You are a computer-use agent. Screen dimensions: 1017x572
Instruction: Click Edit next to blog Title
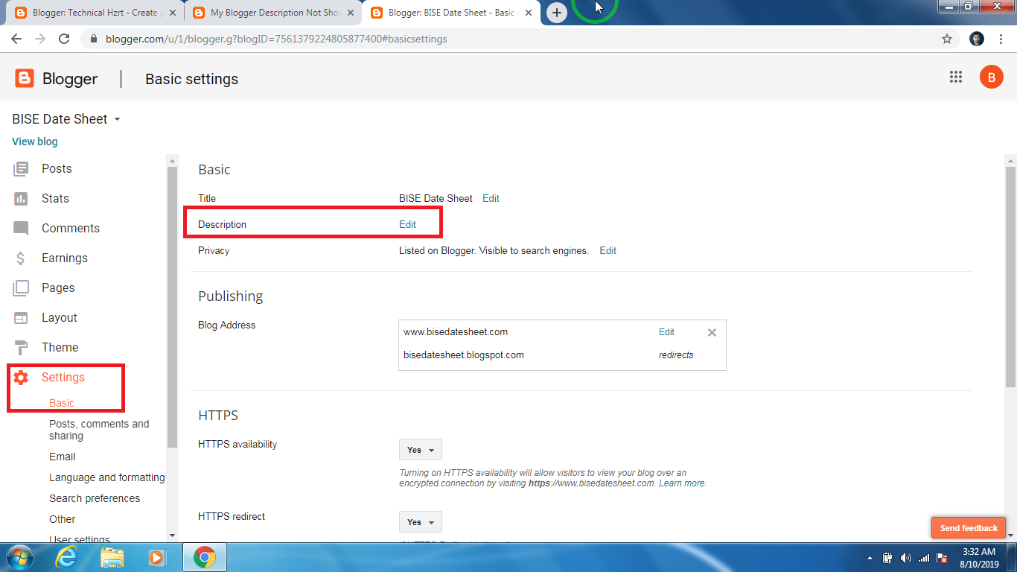tap(491, 198)
